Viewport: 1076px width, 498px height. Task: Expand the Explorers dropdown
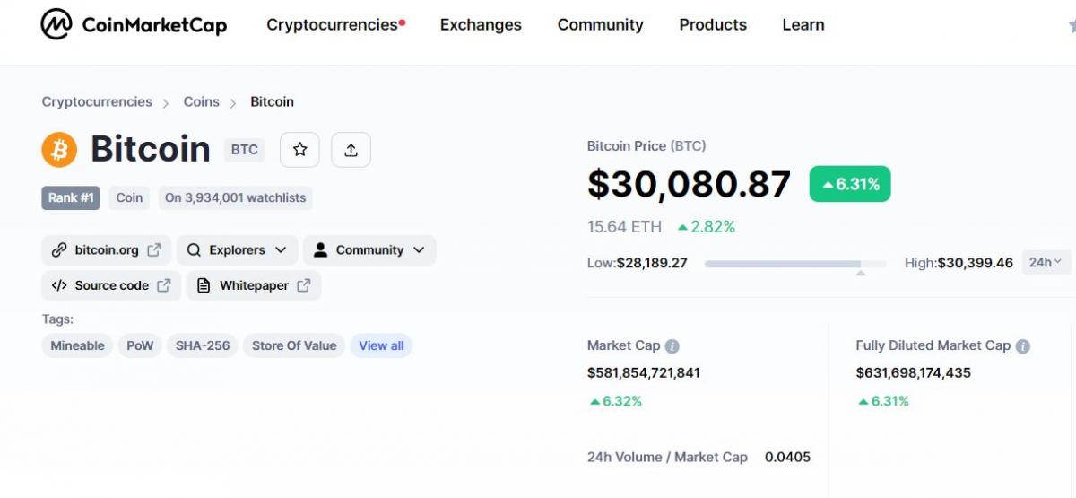pyautogui.click(x=237, y=250)
